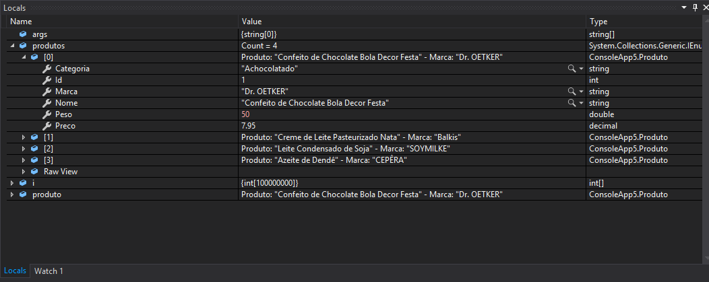Click the cube icon beside args
Viewport: 709px width, 282px height.
tap(23, 34)
